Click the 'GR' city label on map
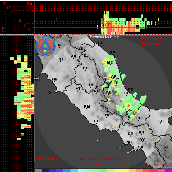Screen dimensions: 172x172 tap(55, 79)
